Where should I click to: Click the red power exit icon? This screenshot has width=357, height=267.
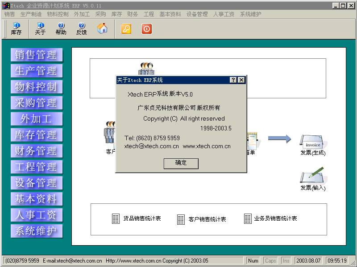(x=147, y=29)
